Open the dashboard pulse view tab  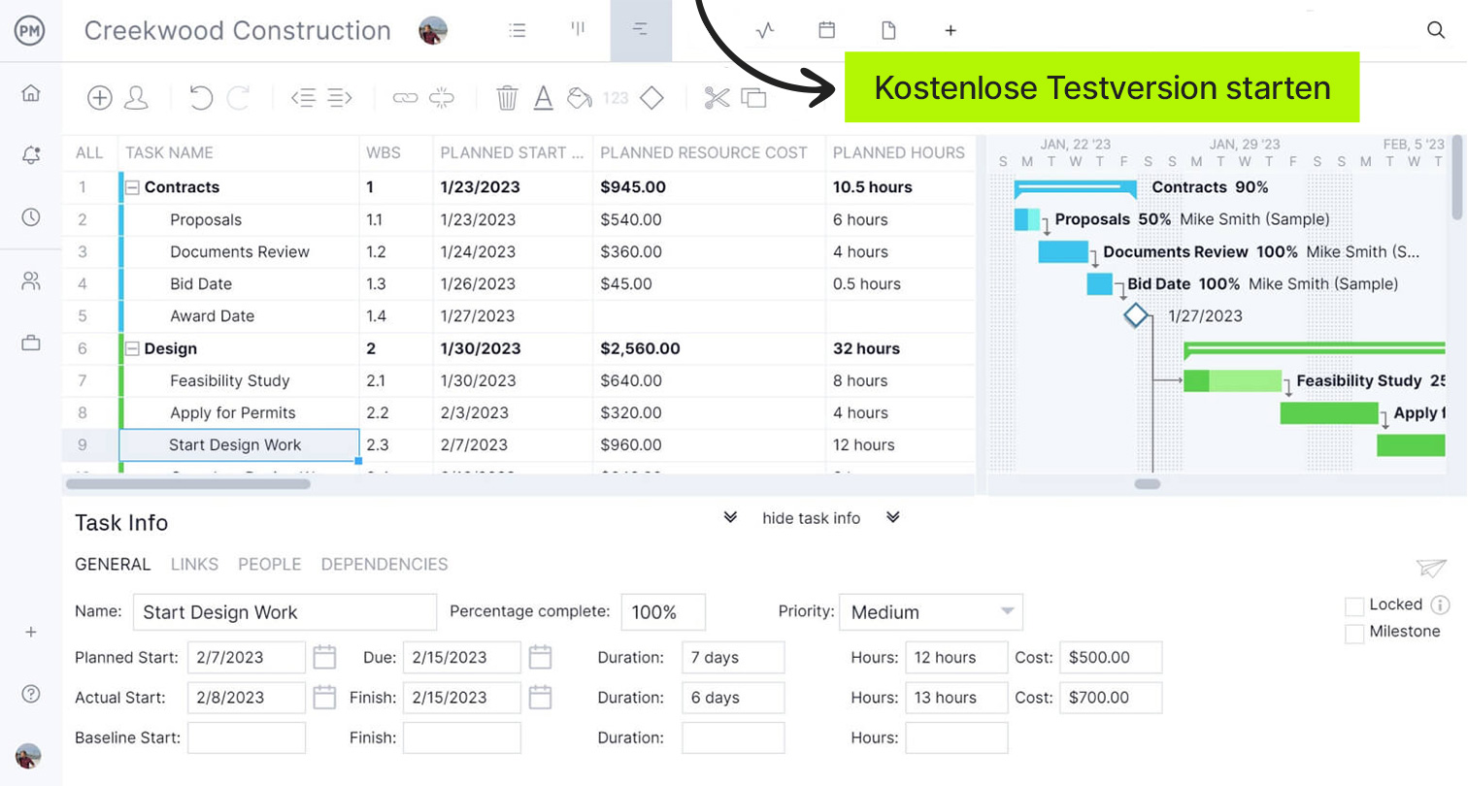765,30
